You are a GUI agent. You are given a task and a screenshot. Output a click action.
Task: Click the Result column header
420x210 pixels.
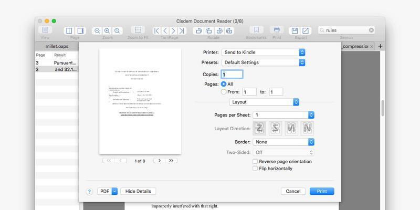point(65,55)
